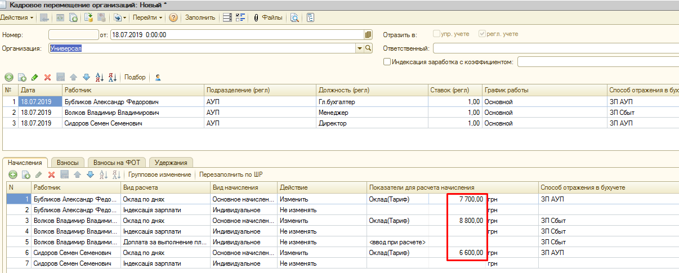Click the checklist tree icon left of Файлы

click(242, 17)
